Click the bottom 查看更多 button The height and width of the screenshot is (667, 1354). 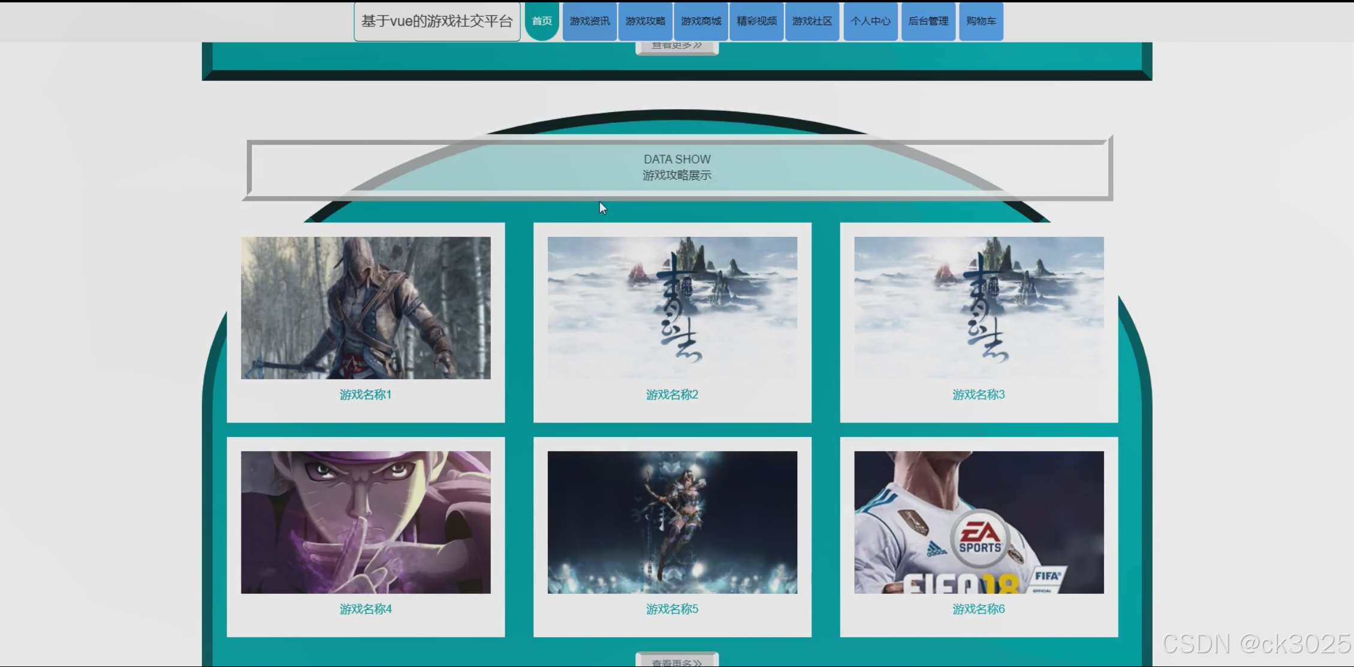coord(677,660)
